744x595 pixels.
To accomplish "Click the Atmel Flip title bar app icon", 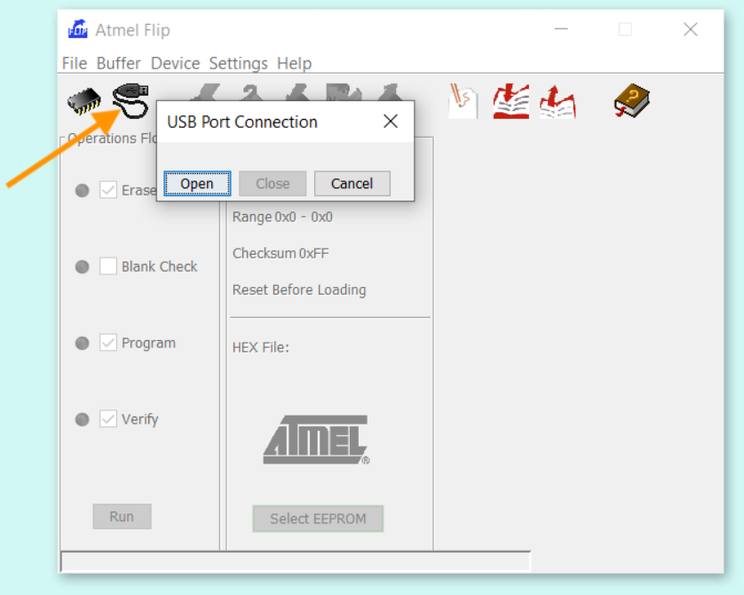I will point(78,29).
